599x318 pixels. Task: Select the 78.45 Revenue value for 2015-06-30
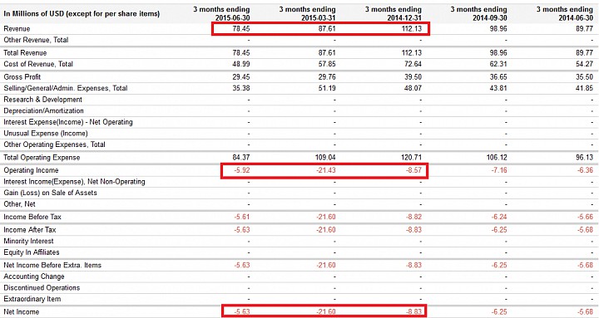tap(241, 28)
